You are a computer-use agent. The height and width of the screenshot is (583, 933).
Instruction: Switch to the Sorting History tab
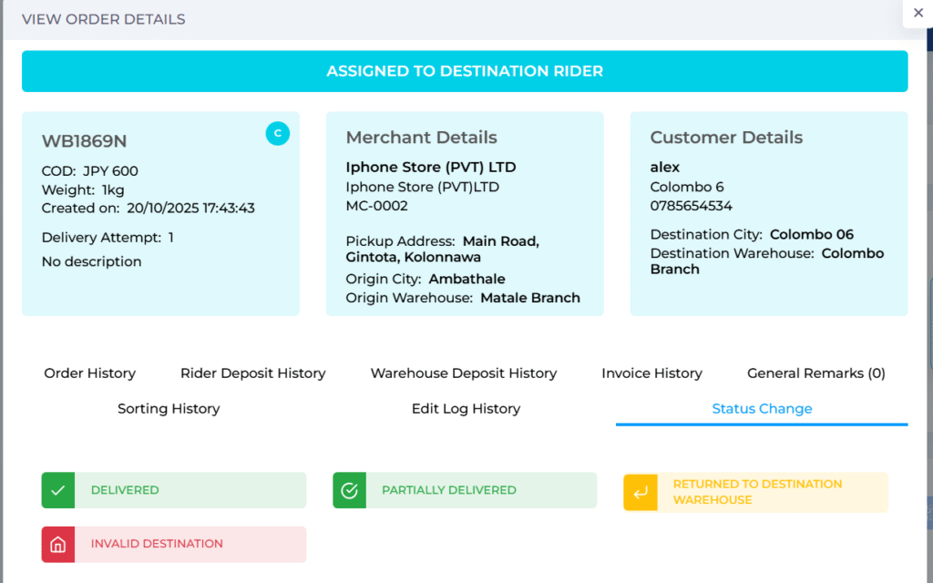click(x=169, y=409)
